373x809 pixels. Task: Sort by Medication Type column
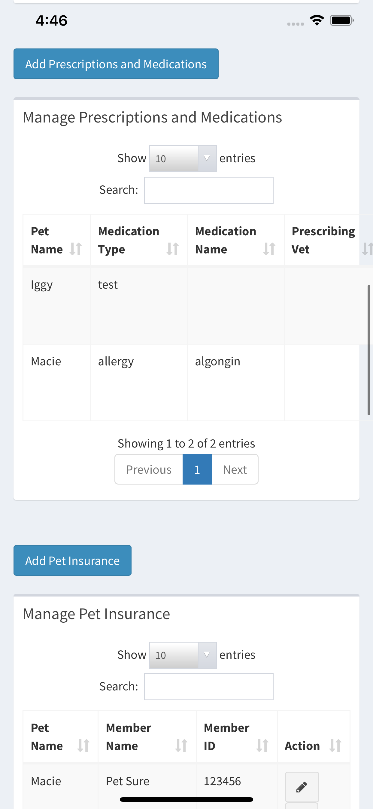(x=139, y=240)
